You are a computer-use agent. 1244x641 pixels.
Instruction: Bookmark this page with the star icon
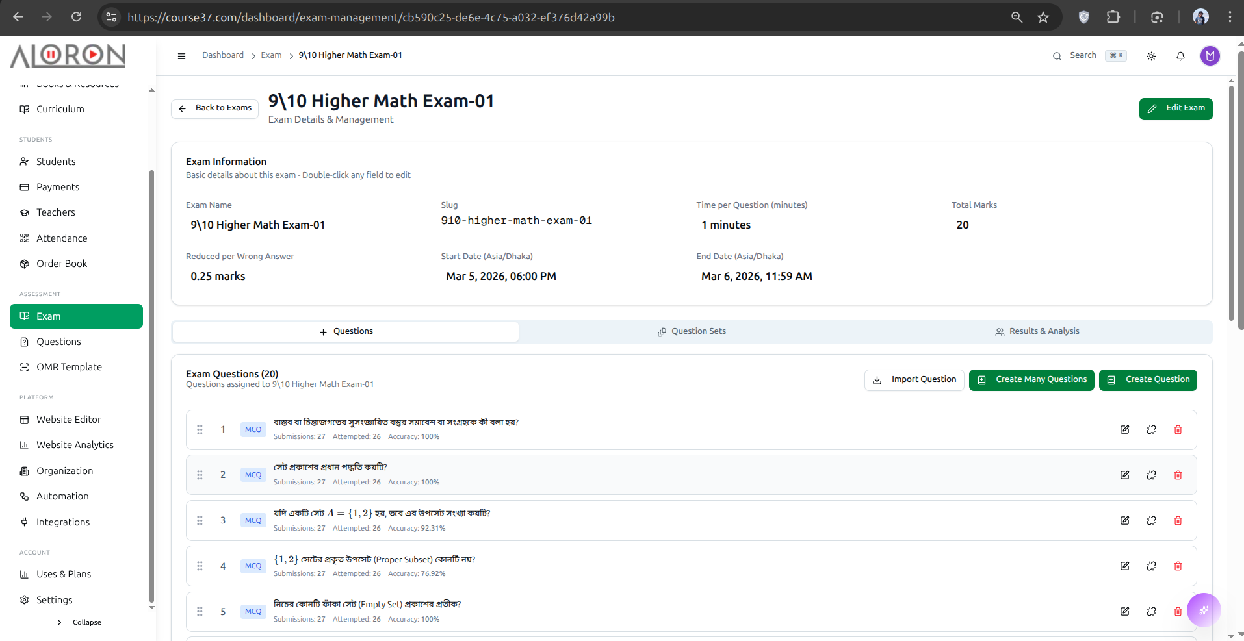(1043, 18)
